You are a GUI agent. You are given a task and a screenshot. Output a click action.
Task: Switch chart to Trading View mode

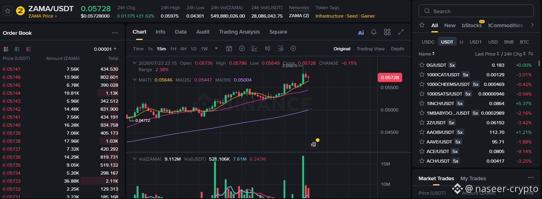coord(371,49)
